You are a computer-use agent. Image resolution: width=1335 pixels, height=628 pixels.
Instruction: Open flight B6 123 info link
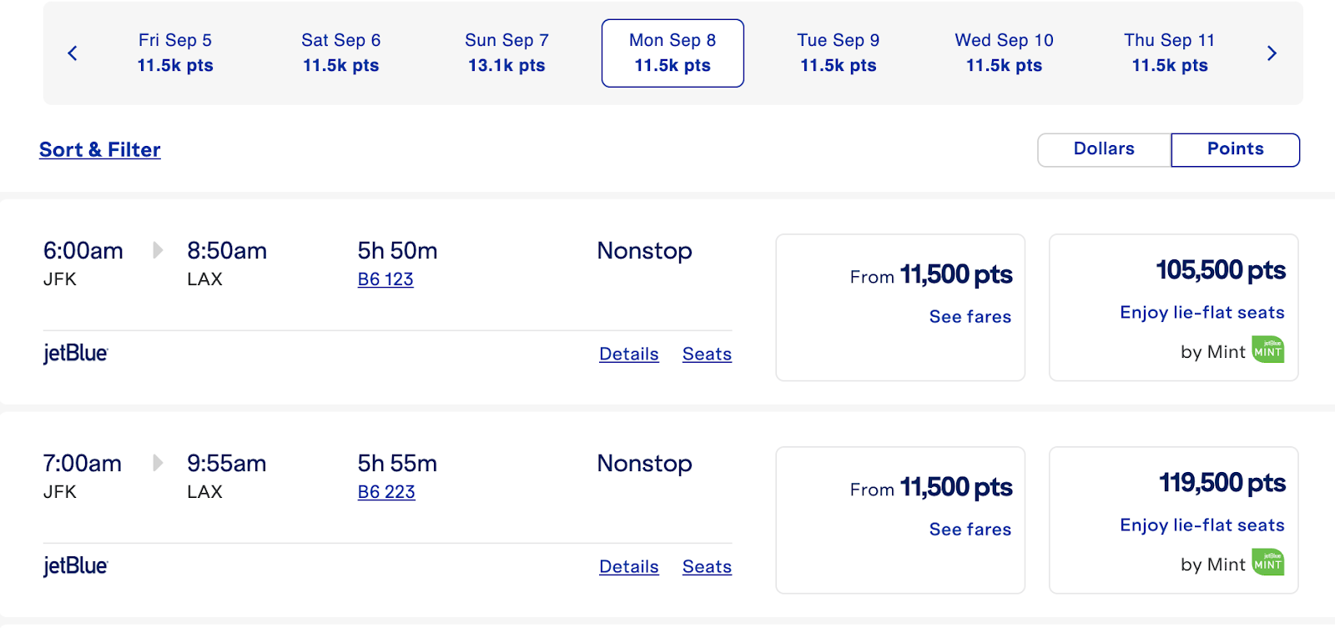pyautogui.click(x=385, y=279)
